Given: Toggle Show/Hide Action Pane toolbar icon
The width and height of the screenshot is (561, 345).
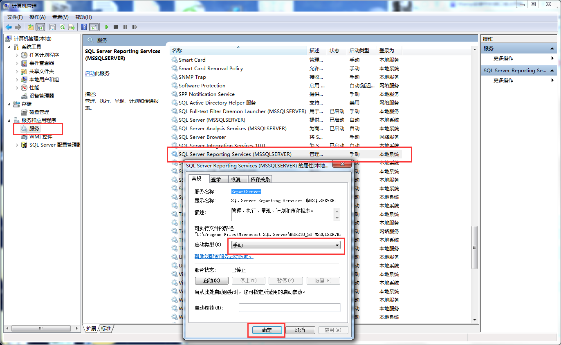Looking at the screenshot, I should coord(94,27).
